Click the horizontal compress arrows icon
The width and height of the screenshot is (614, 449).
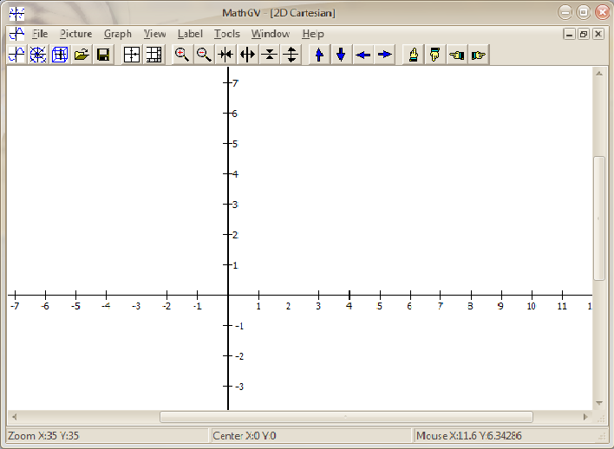pos(225,55)
